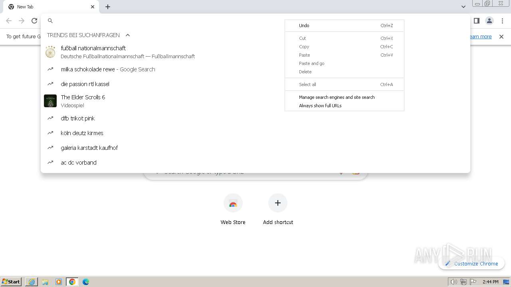
Task: Select ac dc vorband suggestion
Action: pos(255,163)
